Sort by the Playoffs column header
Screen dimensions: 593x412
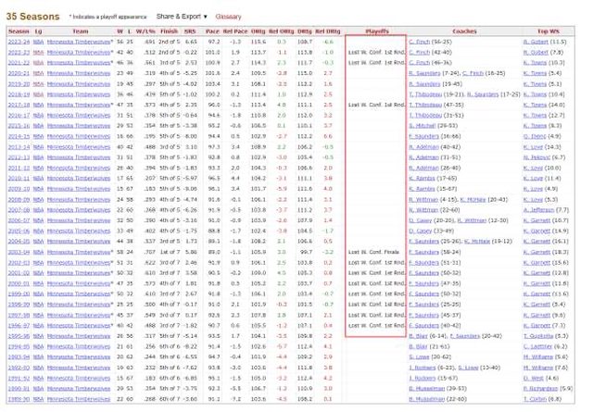(x=374, y=31)
